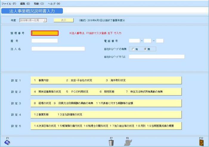Open the ヘルプ(H) menu

tap(54, 4)
